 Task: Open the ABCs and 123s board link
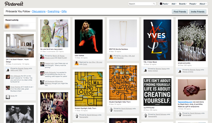tap(16, 70)
